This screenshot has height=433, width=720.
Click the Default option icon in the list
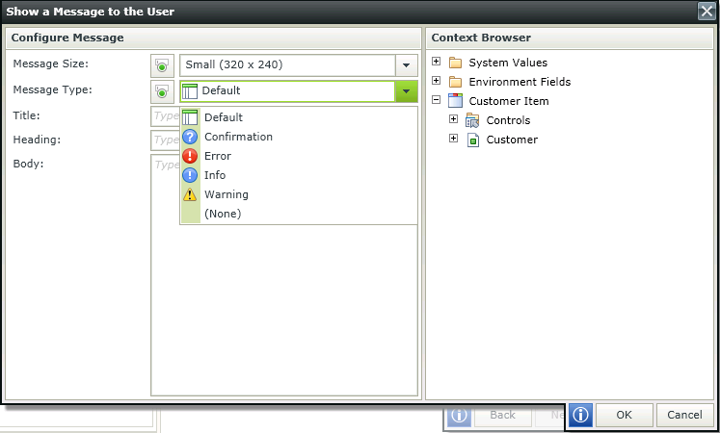pyautogui.click(x=190, y=117)
